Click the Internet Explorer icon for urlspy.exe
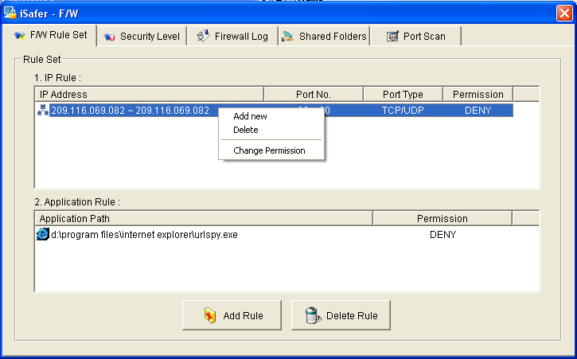The image size is (577, 359). click(43, 235)
